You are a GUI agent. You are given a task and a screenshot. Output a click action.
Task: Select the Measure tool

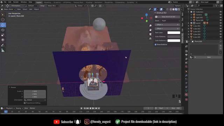tap(3, 50)
